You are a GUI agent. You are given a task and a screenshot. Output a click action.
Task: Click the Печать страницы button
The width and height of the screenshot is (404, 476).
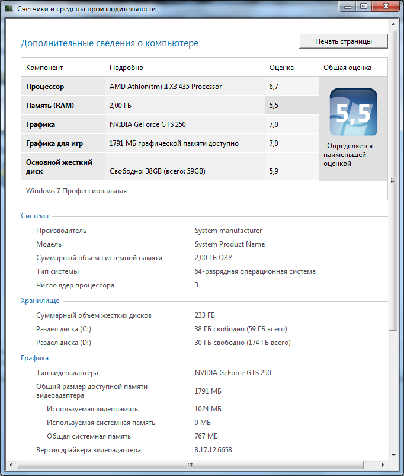(x=344, y=41)
